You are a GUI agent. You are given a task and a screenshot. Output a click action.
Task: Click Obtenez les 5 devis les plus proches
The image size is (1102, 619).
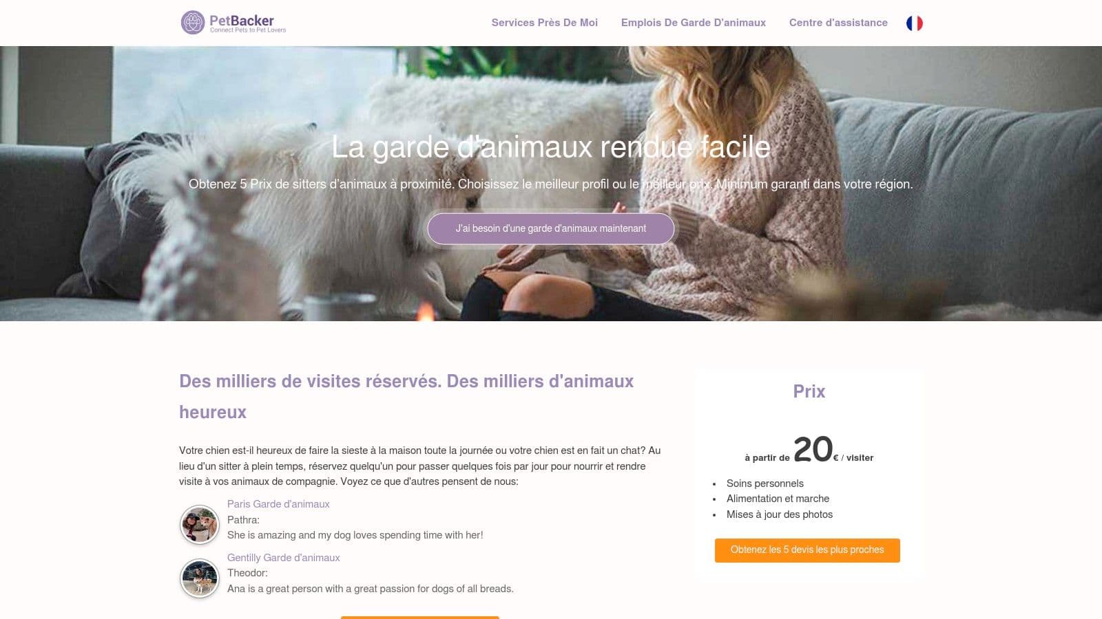[x=807, y=550]
